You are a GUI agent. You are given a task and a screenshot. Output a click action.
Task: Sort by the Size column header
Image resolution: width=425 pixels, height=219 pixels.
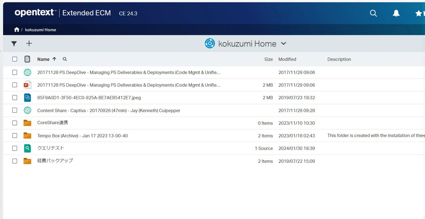click(x=268, y=59)
